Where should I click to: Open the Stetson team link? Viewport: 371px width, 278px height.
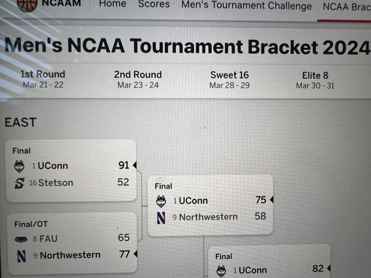pyautogui.click(x=55, y=183)
